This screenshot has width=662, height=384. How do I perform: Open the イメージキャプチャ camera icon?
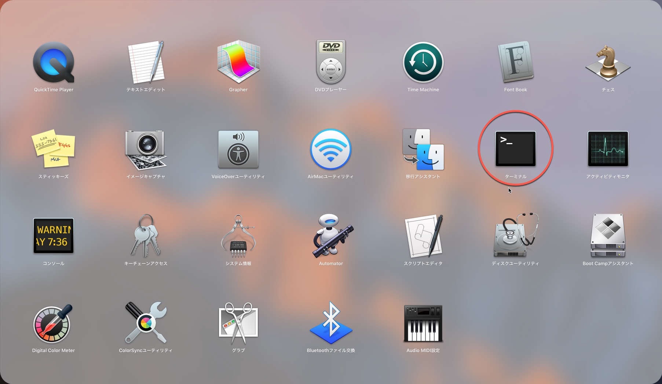(x=146, y=150)
